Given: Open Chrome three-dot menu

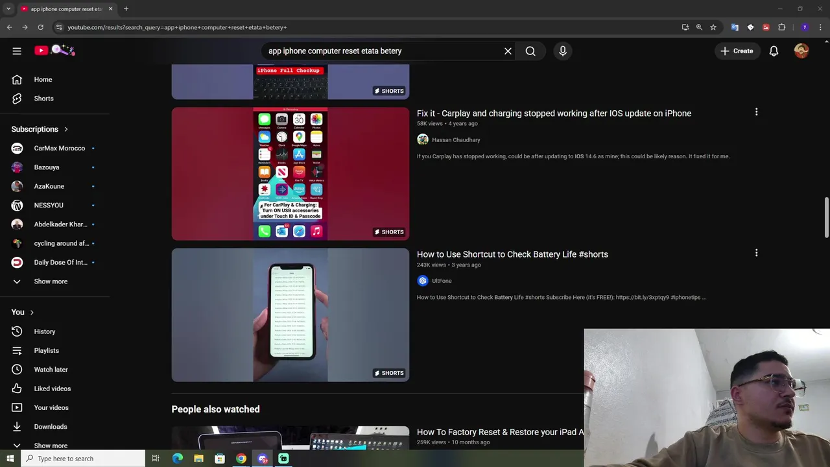Looking at the screenshot, I should 821,27.
